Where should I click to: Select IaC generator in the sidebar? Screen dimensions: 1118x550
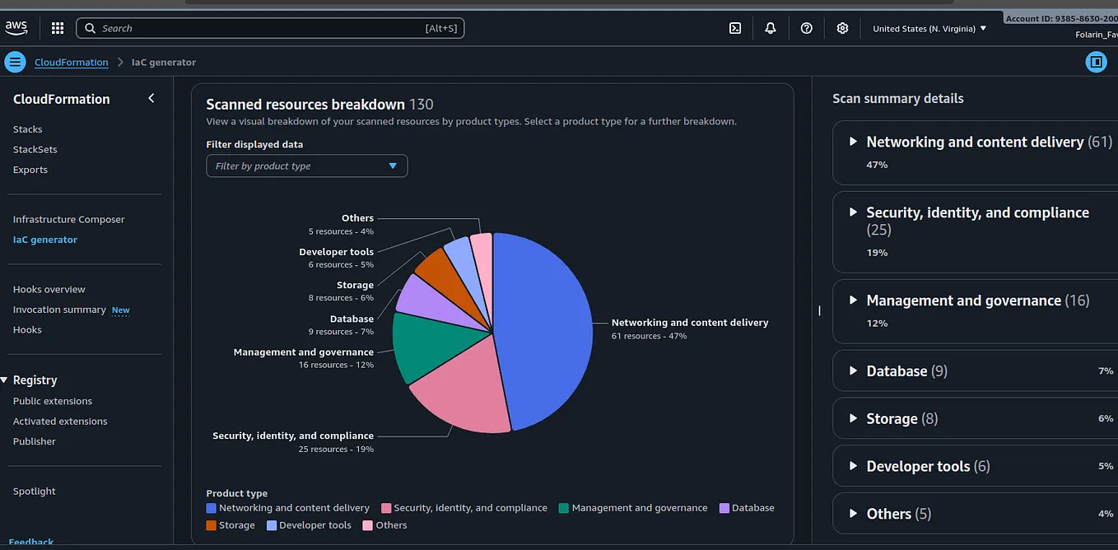coord(44,239)
